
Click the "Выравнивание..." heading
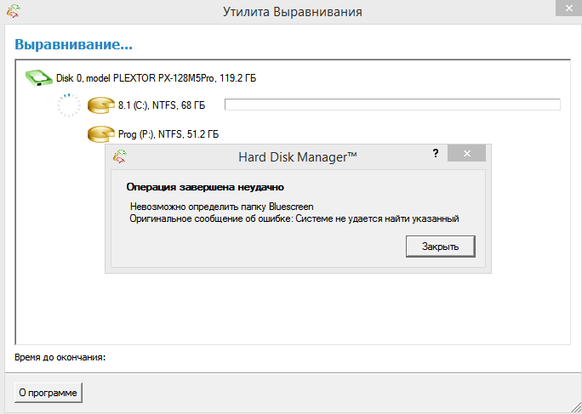[73, 44]
